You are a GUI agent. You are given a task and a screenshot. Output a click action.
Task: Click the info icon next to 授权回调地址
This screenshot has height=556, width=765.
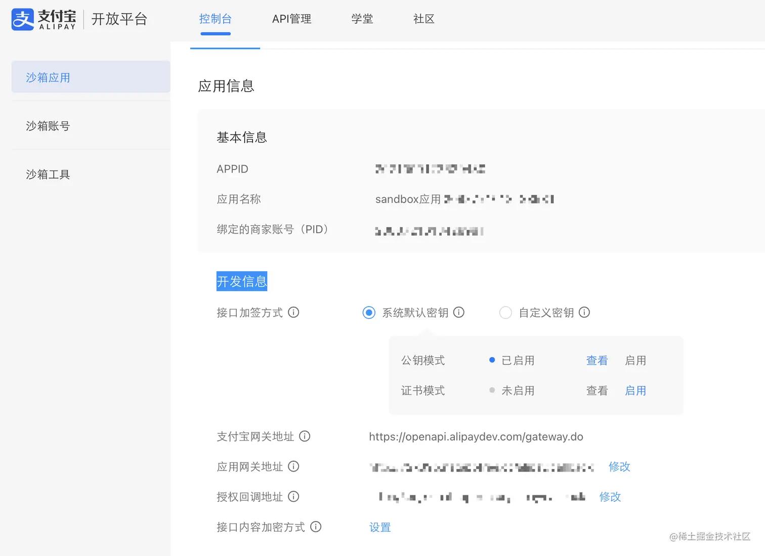(x=293, y=497)
